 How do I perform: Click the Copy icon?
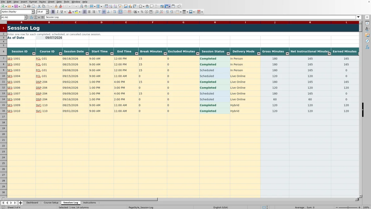pyautogui.click(x=44, y=6)
